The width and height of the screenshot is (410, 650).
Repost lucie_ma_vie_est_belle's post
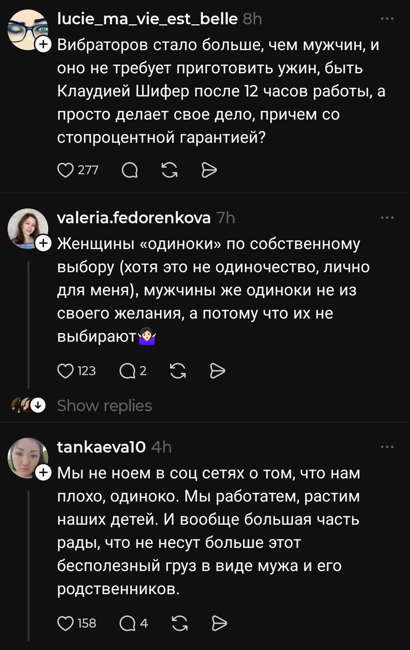[x=169, y=170]
